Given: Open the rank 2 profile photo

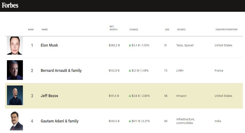Looking at the screenshot, I should coord(15,70).
